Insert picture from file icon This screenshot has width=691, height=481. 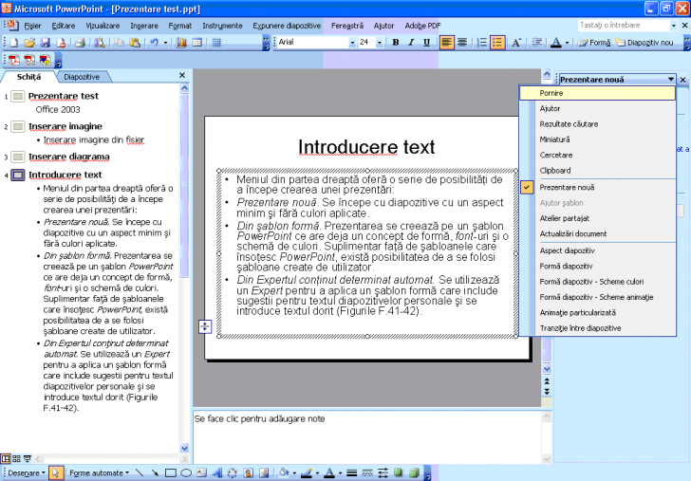point(264,472)
